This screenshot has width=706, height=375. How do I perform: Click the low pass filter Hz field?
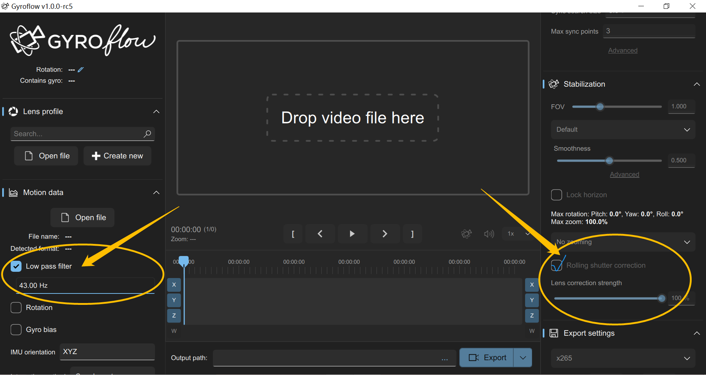coord(85,285)
